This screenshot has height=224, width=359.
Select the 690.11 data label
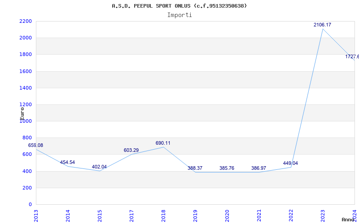coord(163,143)
